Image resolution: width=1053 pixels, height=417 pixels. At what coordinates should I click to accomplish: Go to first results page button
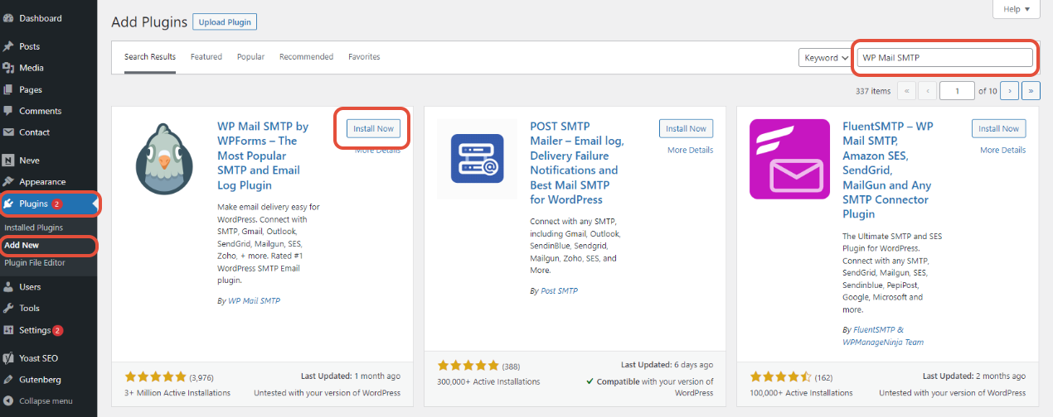click(x=906, y=91)
